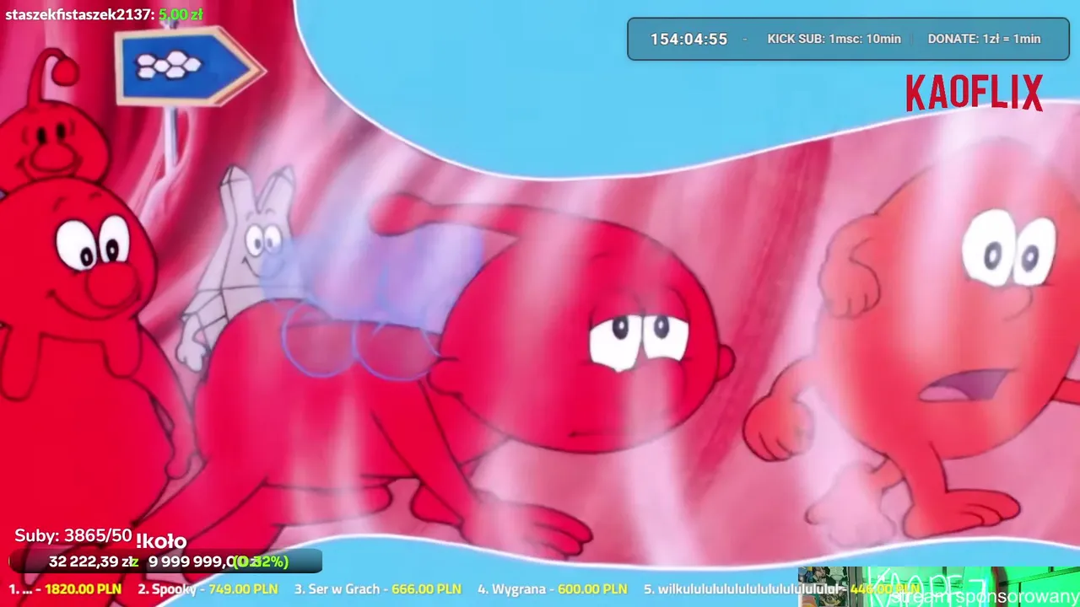Click the blue arrow signpost
This screenshot has height=607, width=1080.
[189, 66]
